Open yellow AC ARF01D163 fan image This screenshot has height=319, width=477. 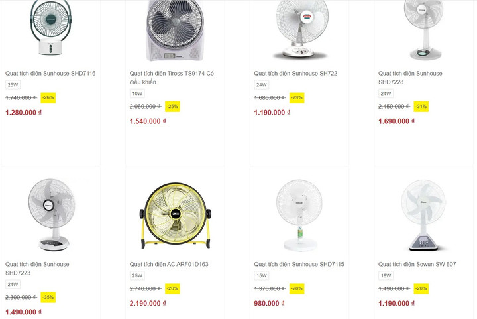point(175,214)
